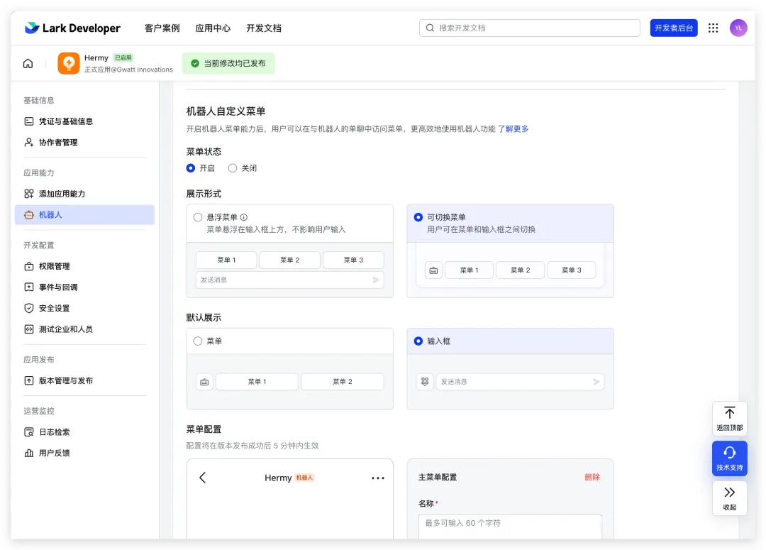Screen dimensions: 766x550
Task: Go to the home icon
Action: [28, 64]
